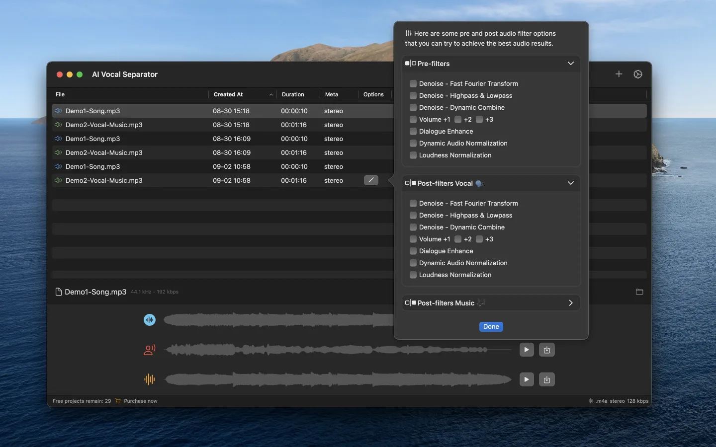Enable Post-filters Vocal Dynamic Audio Normalization
Viewport: 716px width, 447px height.
(x=413, y=263)
